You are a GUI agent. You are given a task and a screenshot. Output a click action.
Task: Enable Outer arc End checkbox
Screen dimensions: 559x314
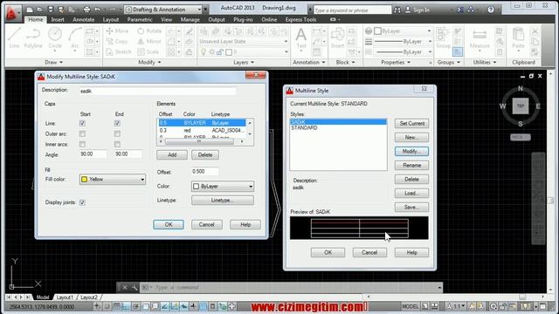tap(117, 133)
